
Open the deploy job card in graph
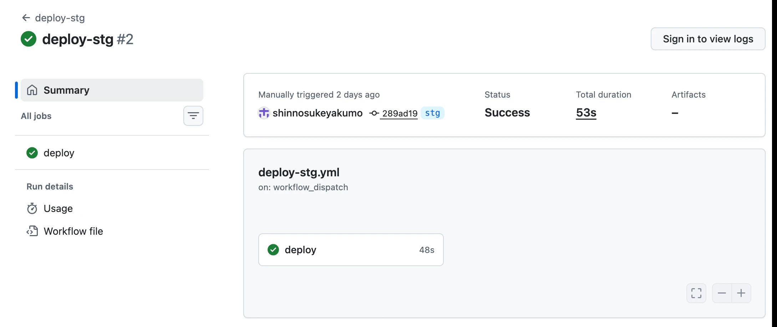(x=351, y=250)
